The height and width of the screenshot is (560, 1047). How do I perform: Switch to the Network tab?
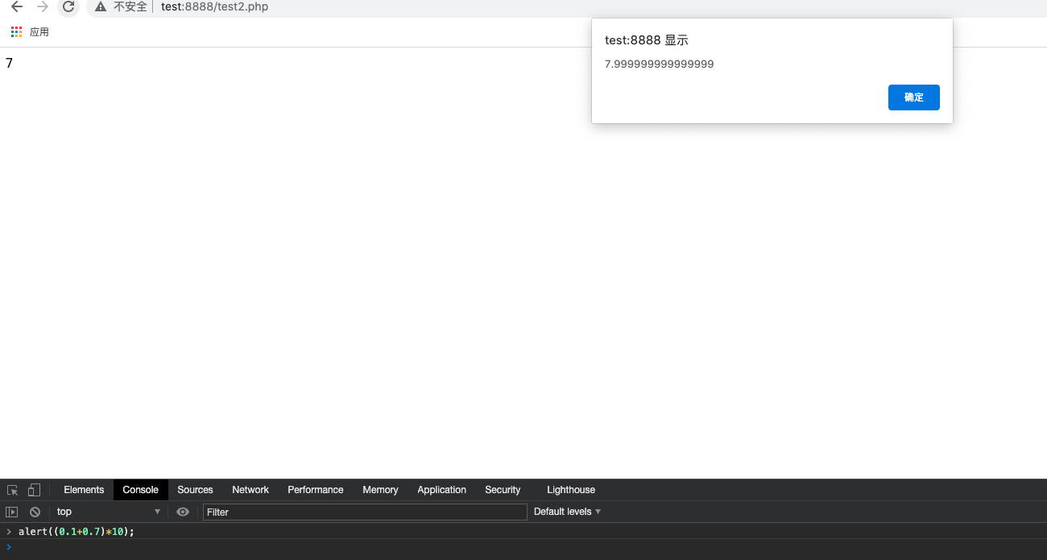pos(250,490)
